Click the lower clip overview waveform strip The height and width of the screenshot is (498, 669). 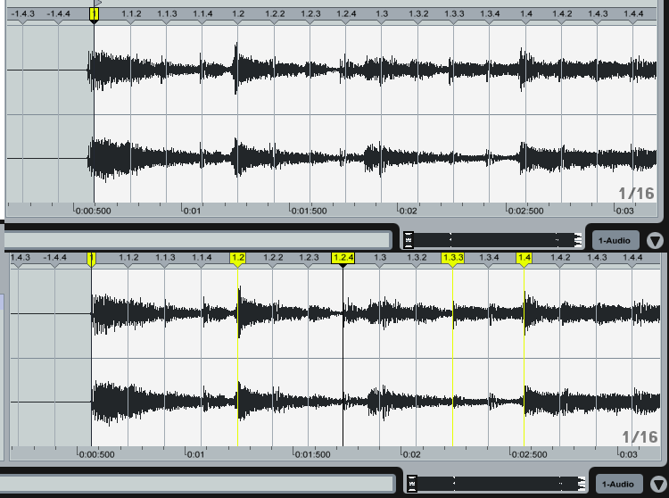tap(496, 484)
